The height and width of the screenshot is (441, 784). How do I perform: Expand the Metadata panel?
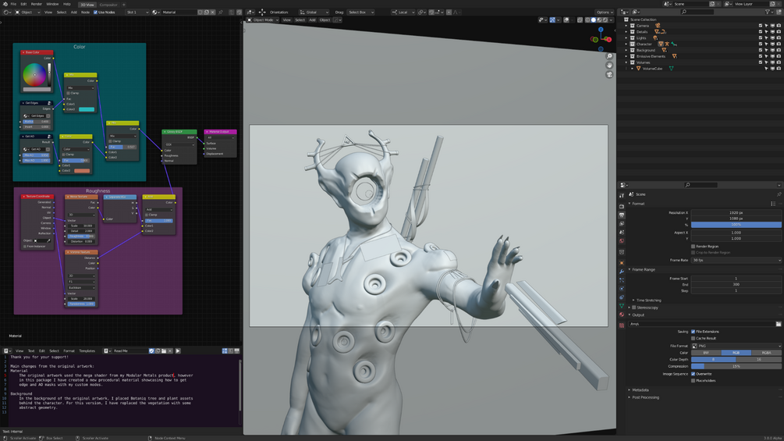pos(640,390)
